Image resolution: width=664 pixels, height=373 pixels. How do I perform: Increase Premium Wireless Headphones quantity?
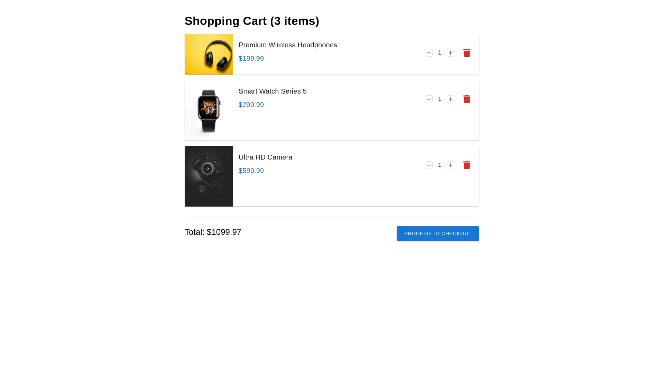click(x=451, y=53)
